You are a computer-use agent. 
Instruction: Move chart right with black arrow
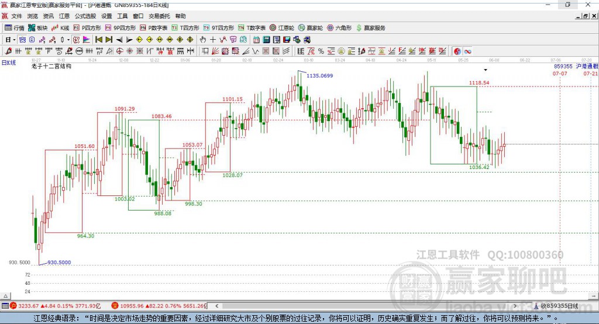tap(129, 40)
